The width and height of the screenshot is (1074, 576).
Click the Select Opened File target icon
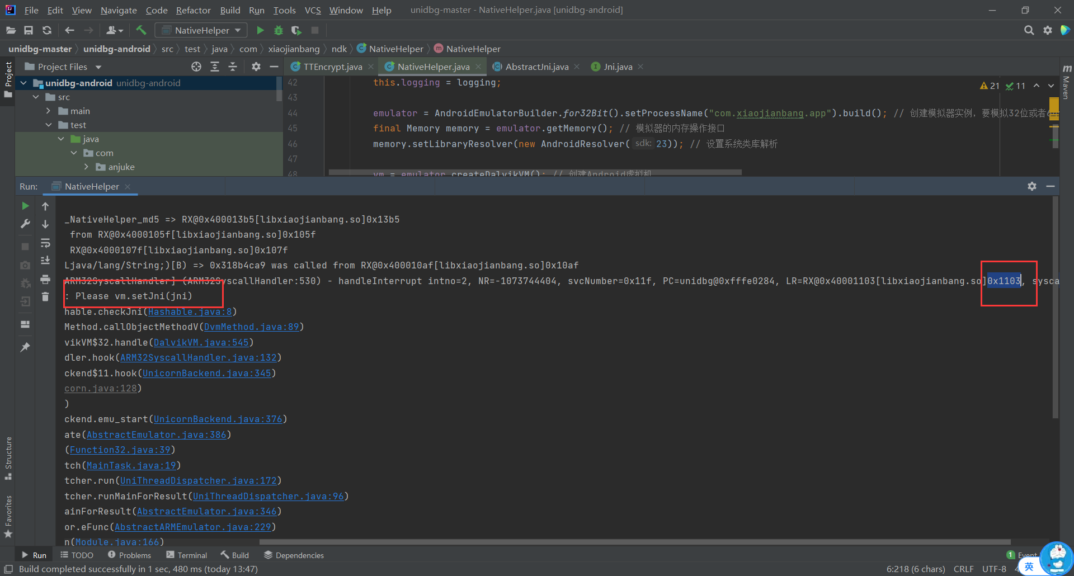pyautogui.click(x=196, y=67)
